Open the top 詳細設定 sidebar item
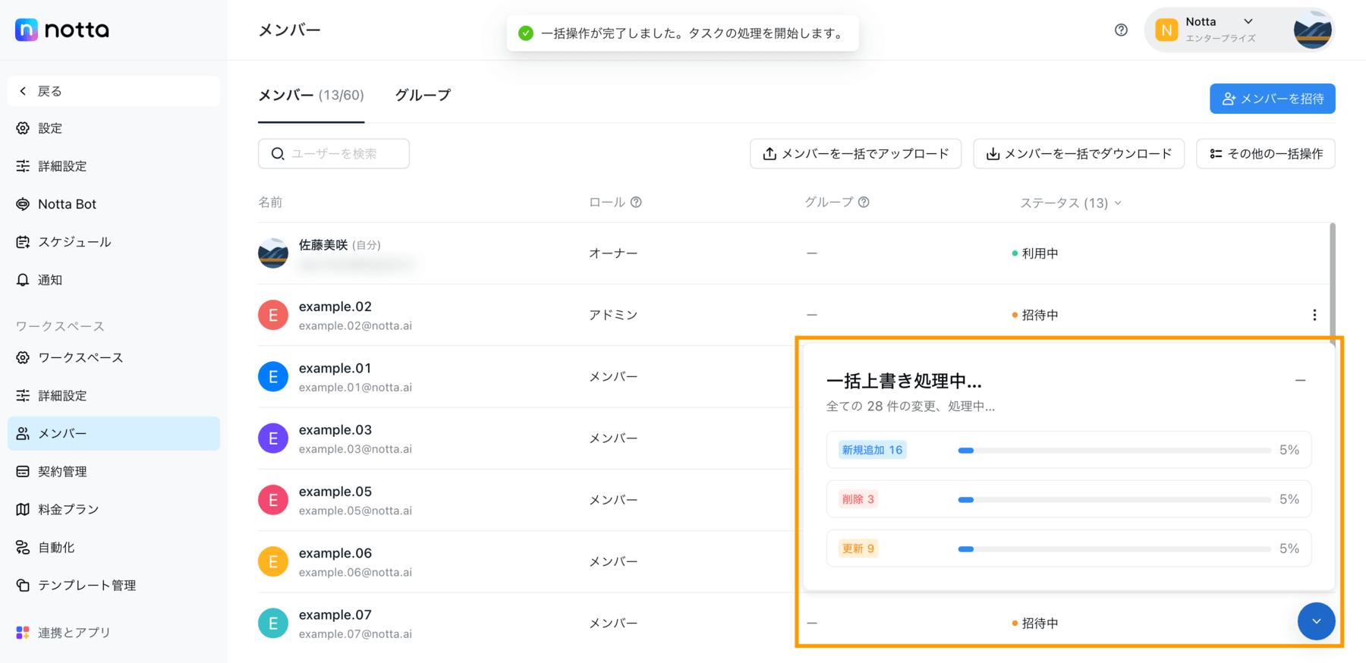Viewport: 1366px width, 663px height. (114, 166)
